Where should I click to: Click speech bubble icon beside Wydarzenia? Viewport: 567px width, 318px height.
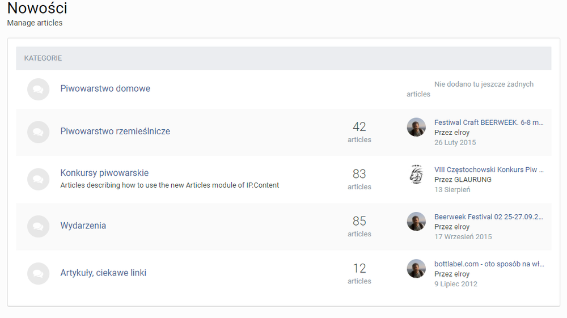tap(38, 226)
